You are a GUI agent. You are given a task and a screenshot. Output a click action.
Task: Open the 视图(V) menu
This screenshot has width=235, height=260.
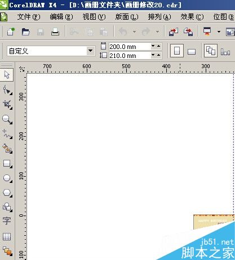coord(94,17)
